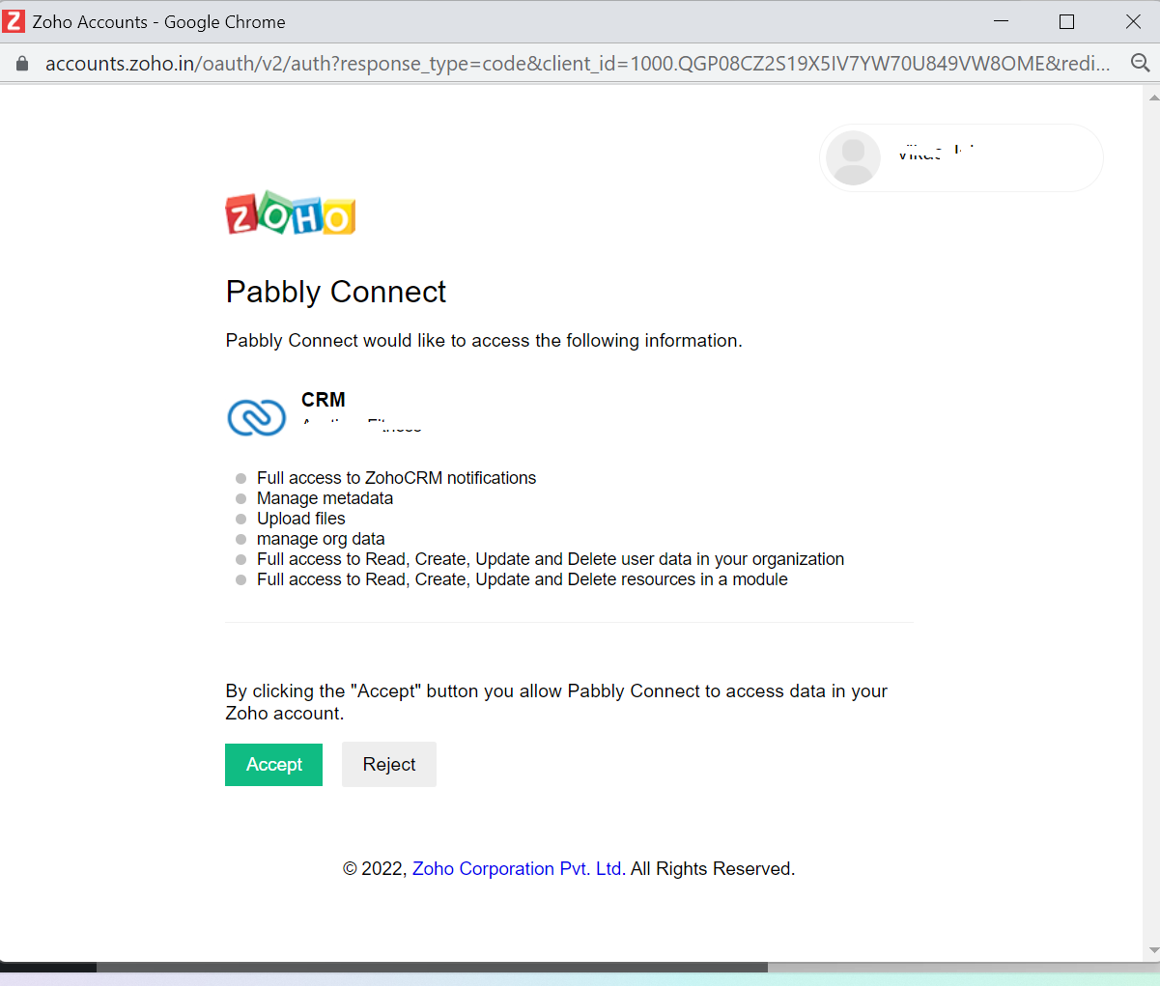This screenshot has height=986, width=1160.
Task: Click the vertical scrollbar up arrow
Action: pyautogui.click(x=1152, y=97)
